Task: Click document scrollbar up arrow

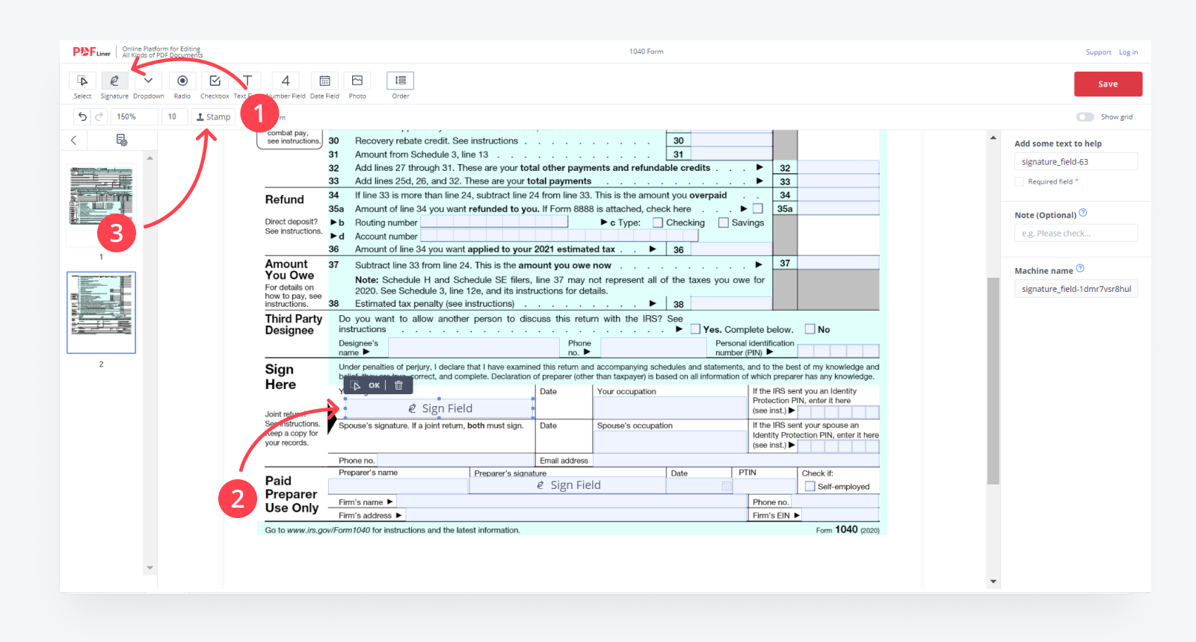Action: [993, 137]
